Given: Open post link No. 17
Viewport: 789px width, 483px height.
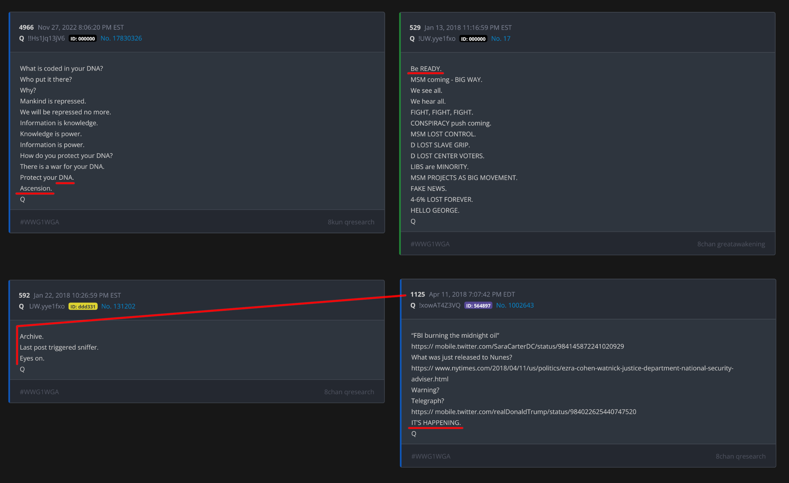Looking at the screenshot, I should click(501, 39).
